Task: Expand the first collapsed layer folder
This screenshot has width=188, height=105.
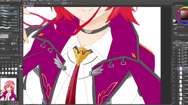Action: (178, 50)
